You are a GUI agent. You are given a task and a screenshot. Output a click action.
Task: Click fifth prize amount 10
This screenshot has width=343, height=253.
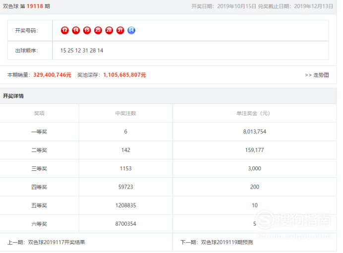(x=255, y=205)
